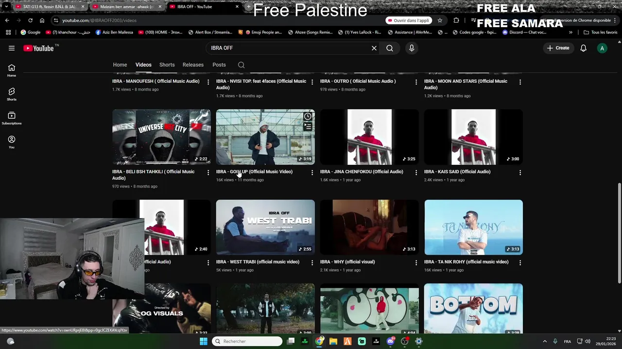This screenshot has height=349, width=622.
Task: Switch to the channel Shorts tab
Action: [x=167, y=65]
